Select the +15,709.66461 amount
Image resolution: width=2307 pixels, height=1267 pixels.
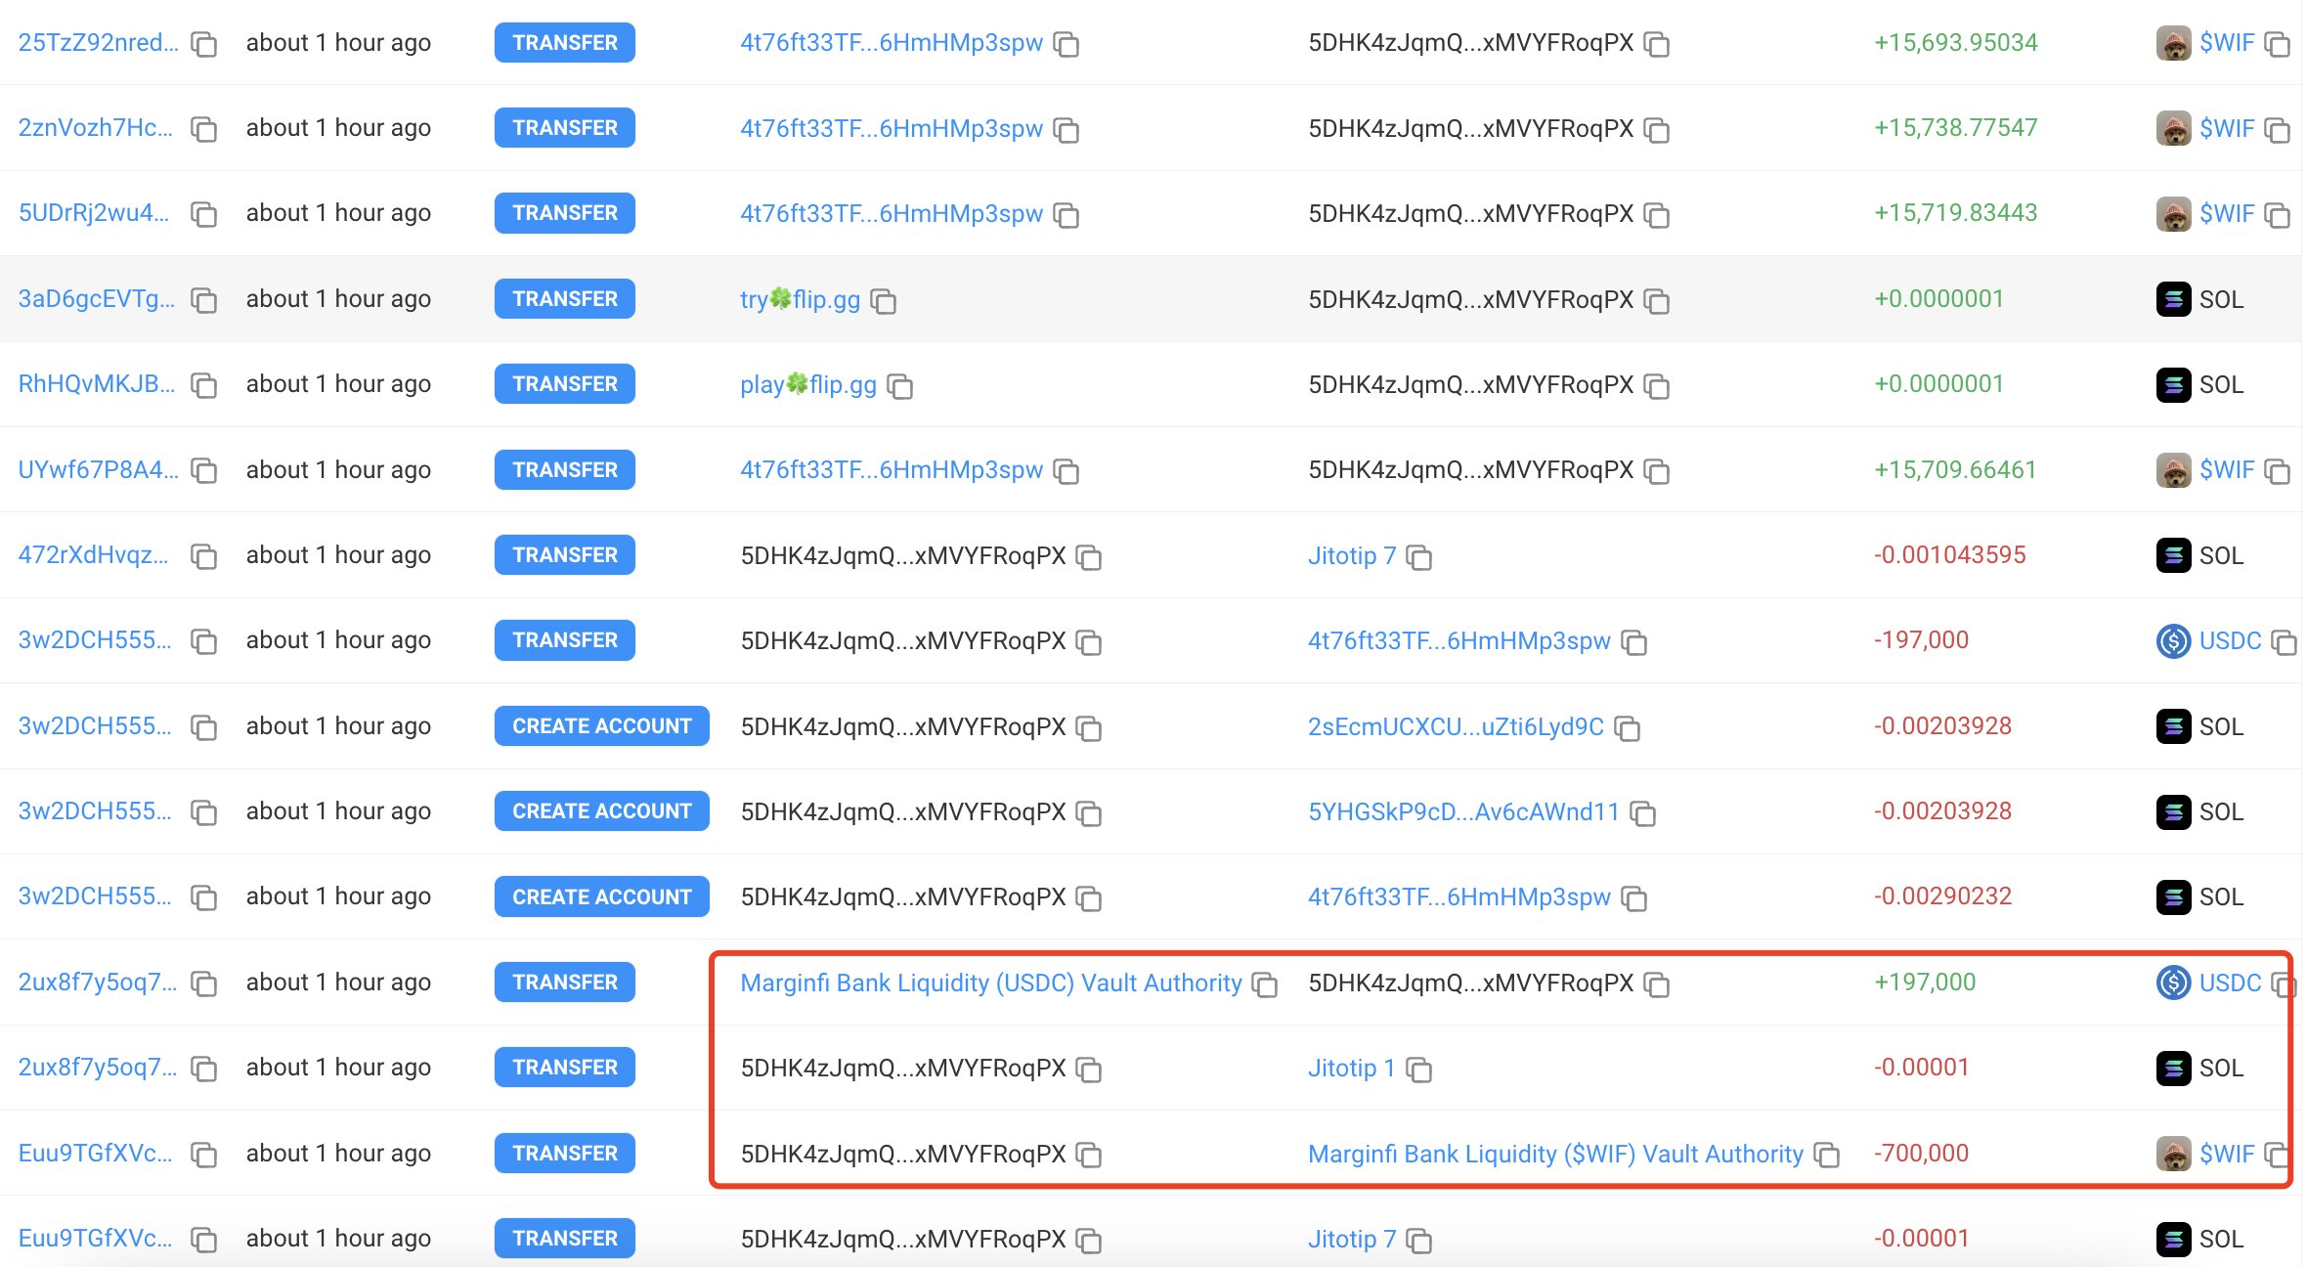click(1955, 469)
